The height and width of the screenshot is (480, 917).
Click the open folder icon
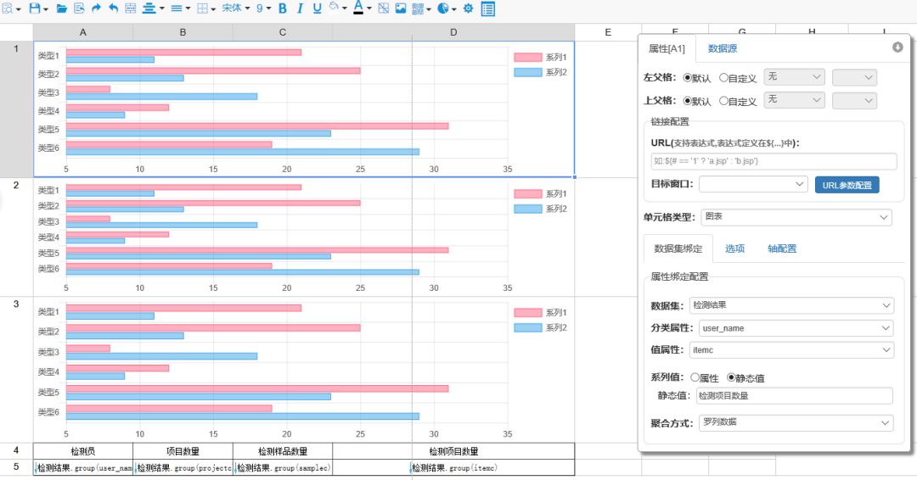pyautogui.click(x=61, y=8)
